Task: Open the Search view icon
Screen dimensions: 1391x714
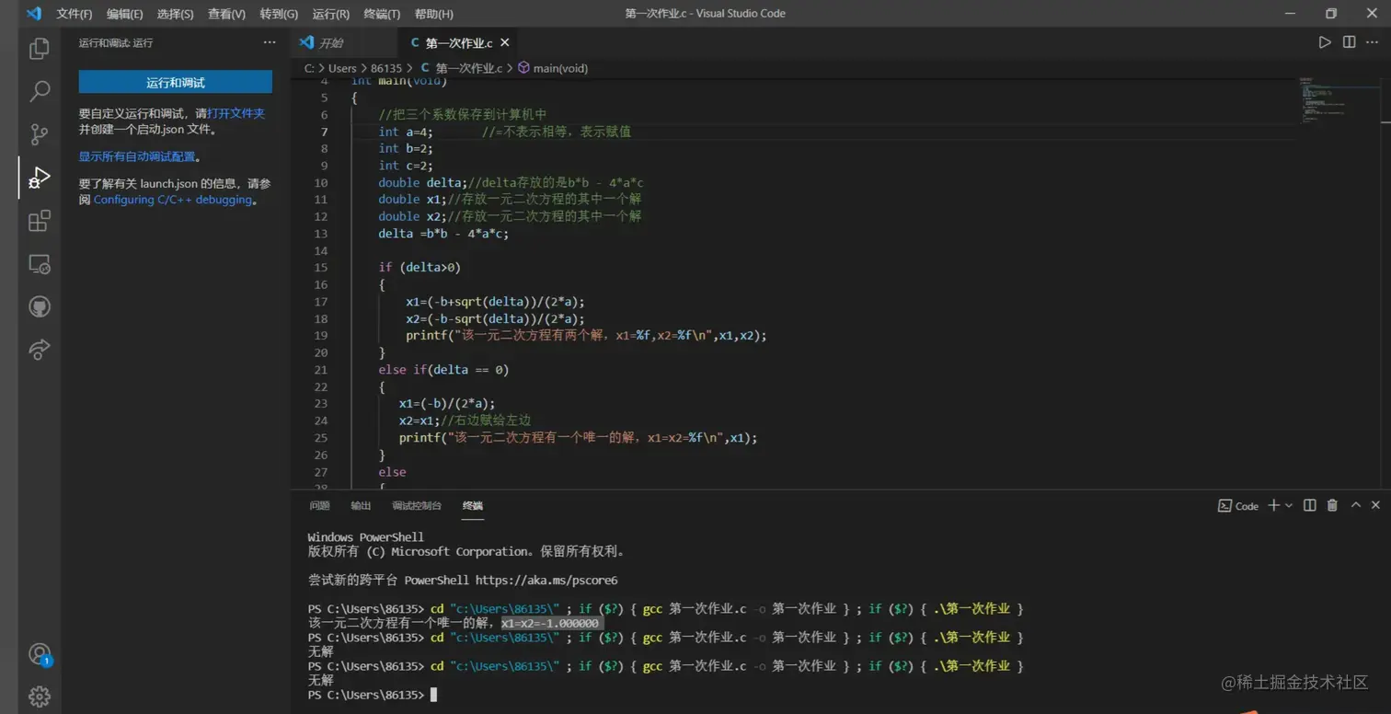Action: tap(40, 91)
